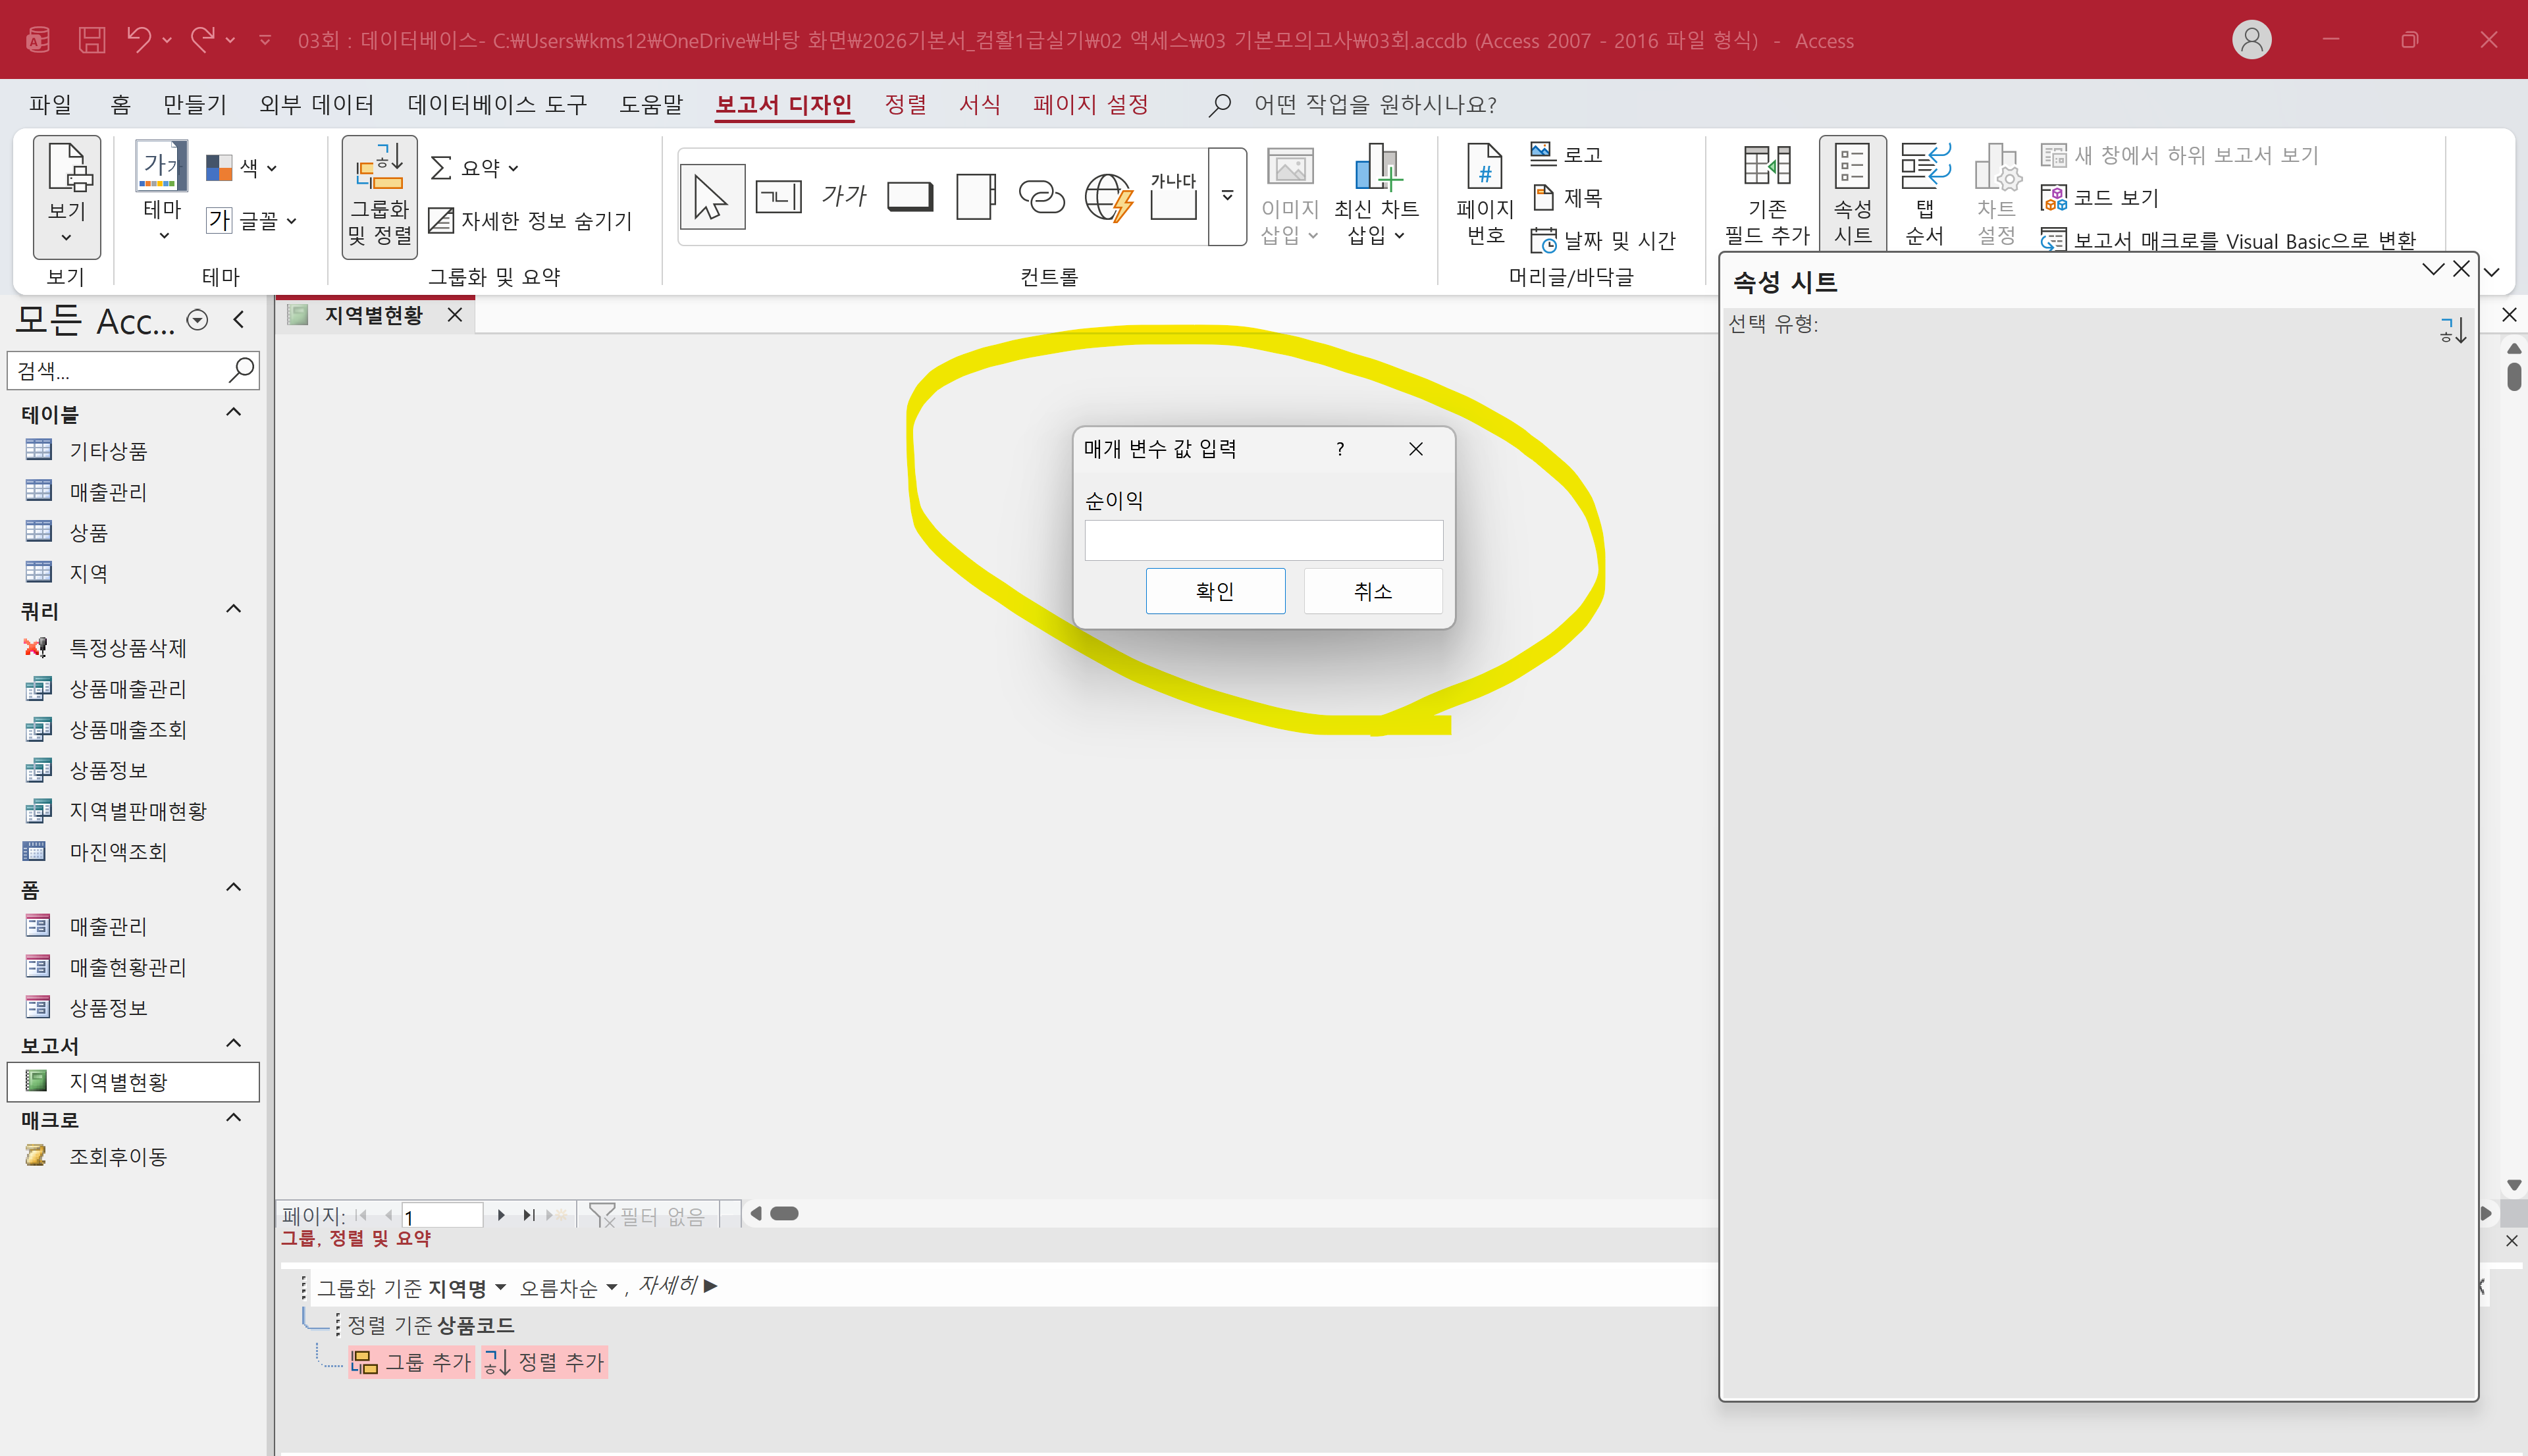Toggle the Property Sheet button
Image resolution: width=2528 pixels, height=1456 pixels.
tap(1852, 194)
